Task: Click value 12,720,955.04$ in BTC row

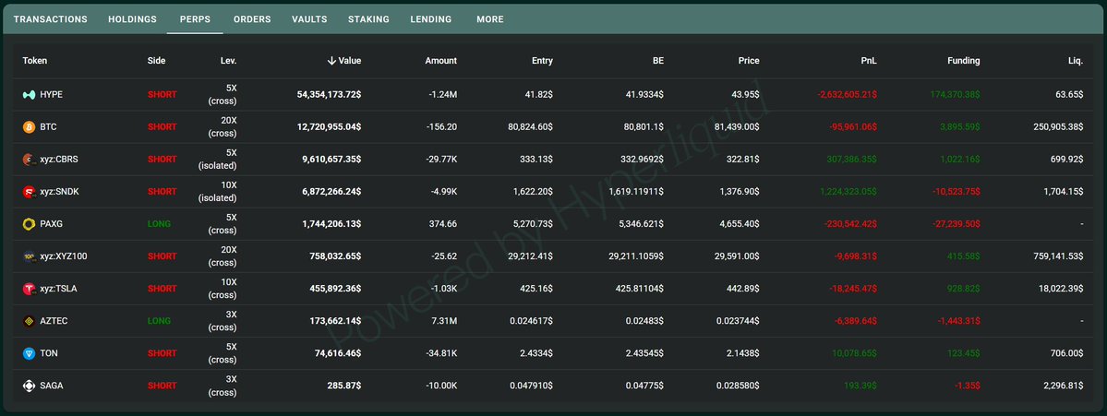Action: (329, 127)
